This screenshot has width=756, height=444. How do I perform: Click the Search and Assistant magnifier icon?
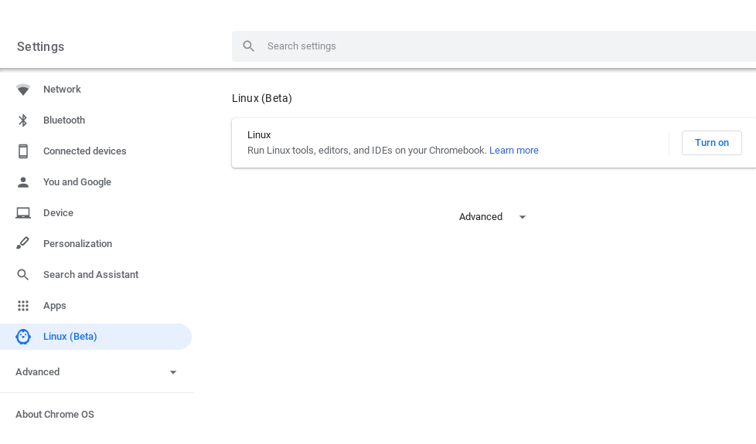click(x=22, y=274)
